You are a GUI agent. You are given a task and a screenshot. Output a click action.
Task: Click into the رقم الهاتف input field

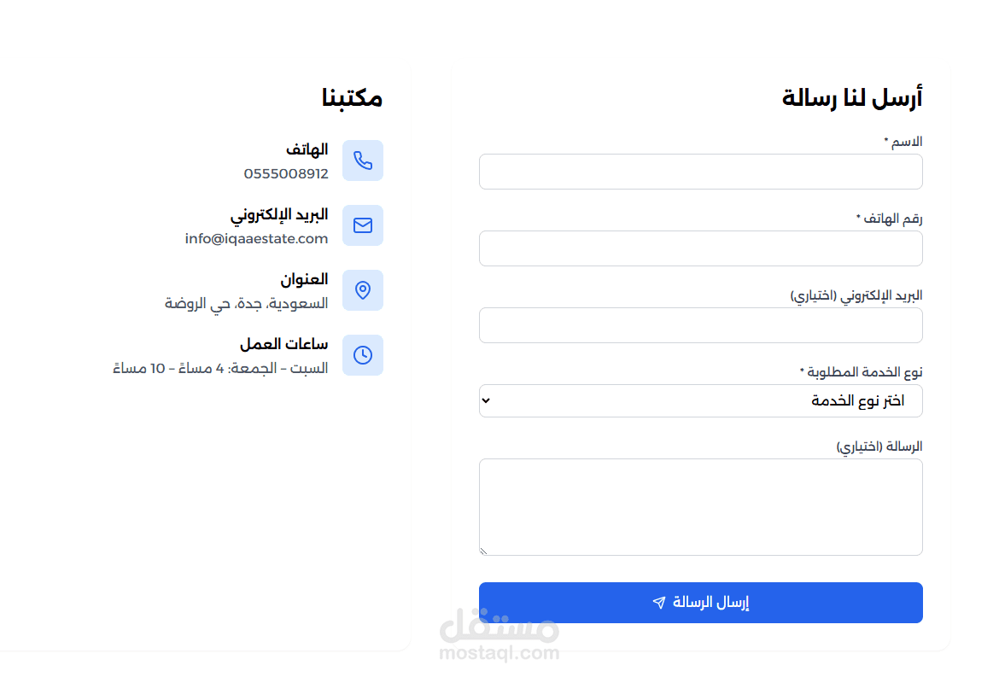pyautogui.click(x=700, y=248)
